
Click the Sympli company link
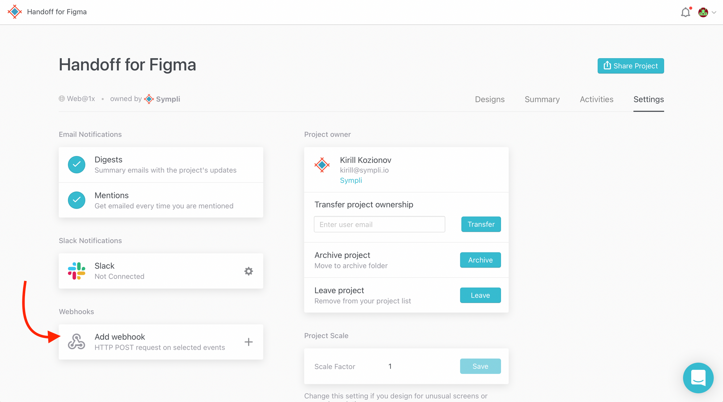351,180
